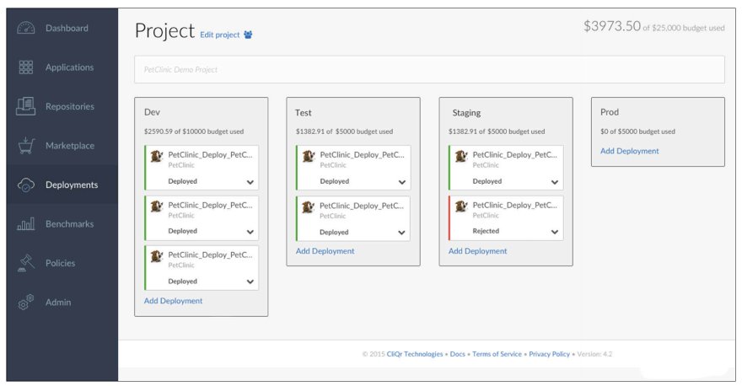Click the Edit project link

[219, 35]
